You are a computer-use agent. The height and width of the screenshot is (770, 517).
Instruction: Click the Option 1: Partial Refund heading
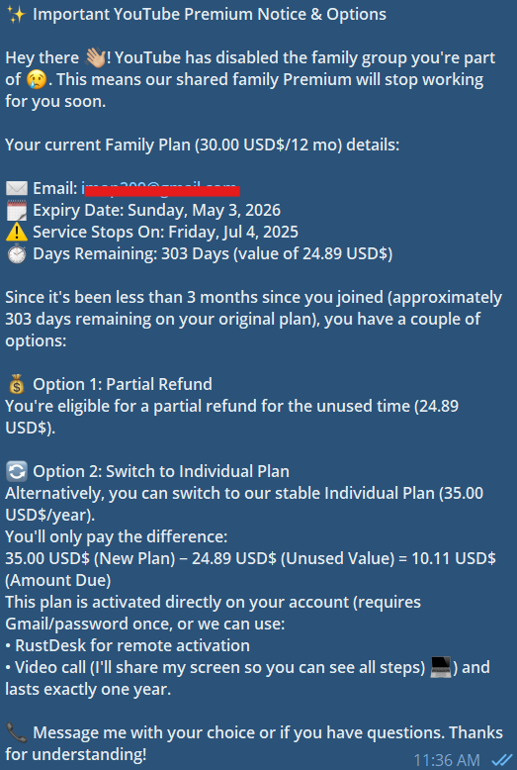coord(123,384)
